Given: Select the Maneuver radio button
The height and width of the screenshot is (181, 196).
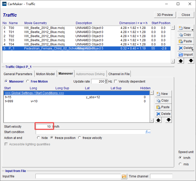Looking at the screenshot, I should 6,81.
